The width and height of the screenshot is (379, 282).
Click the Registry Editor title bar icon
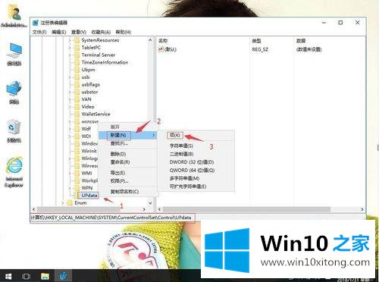[36, 23]
